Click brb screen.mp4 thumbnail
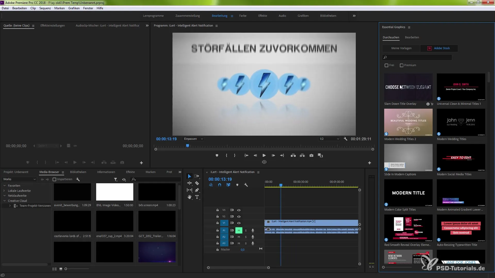Screen dimensions: 495x278 pos(157,192)
